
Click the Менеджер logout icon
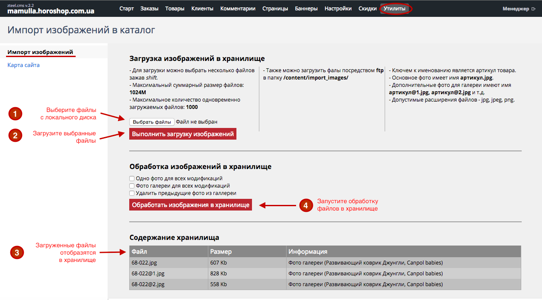point(533,9)
